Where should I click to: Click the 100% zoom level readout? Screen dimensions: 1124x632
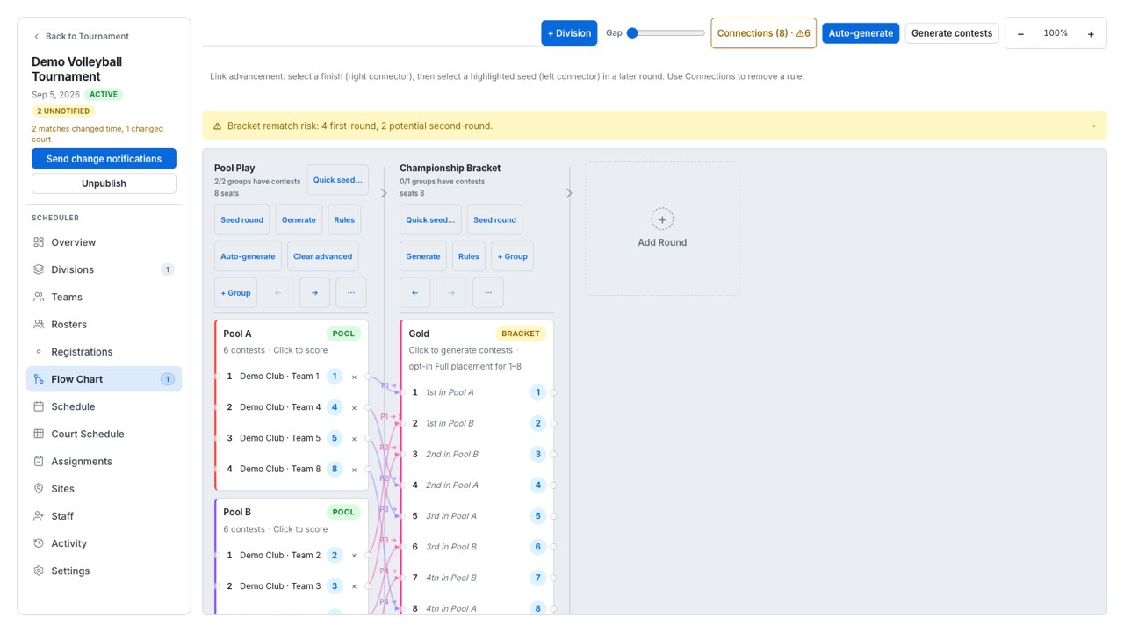[x=1056, y=33]
